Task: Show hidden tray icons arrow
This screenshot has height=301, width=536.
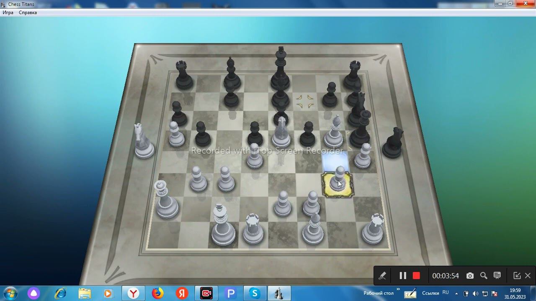Action: (456, 293)
